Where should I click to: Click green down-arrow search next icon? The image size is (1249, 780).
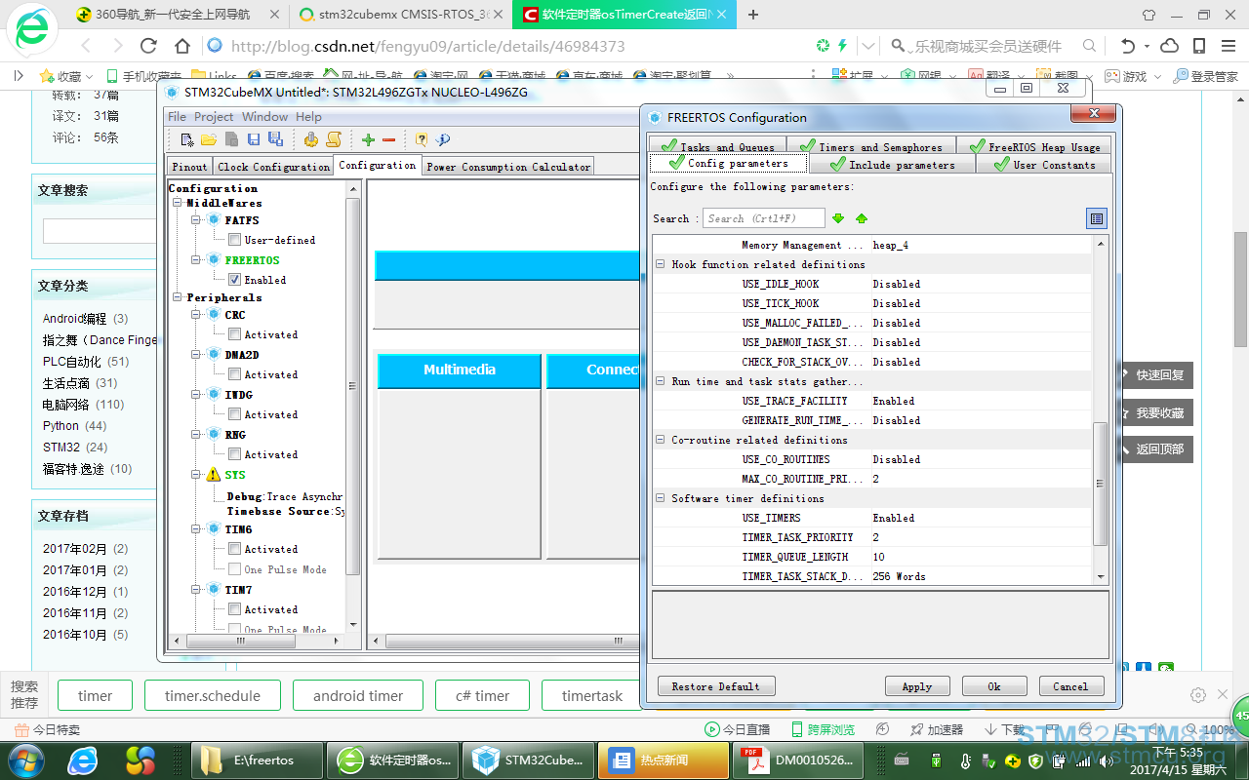point(838,218)
